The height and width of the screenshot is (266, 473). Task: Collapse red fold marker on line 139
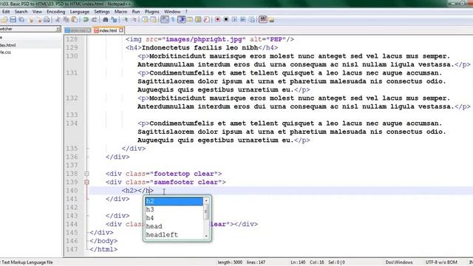(x=86, y=183)
